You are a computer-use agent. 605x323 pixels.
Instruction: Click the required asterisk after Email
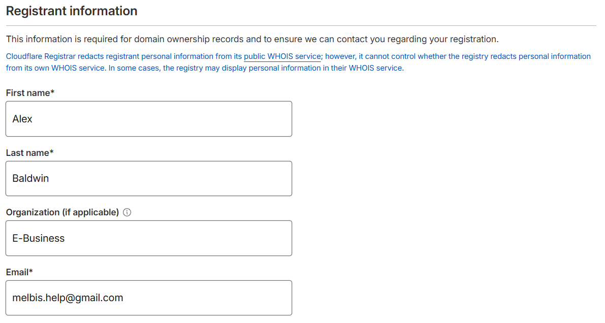(x=31, y=271)
